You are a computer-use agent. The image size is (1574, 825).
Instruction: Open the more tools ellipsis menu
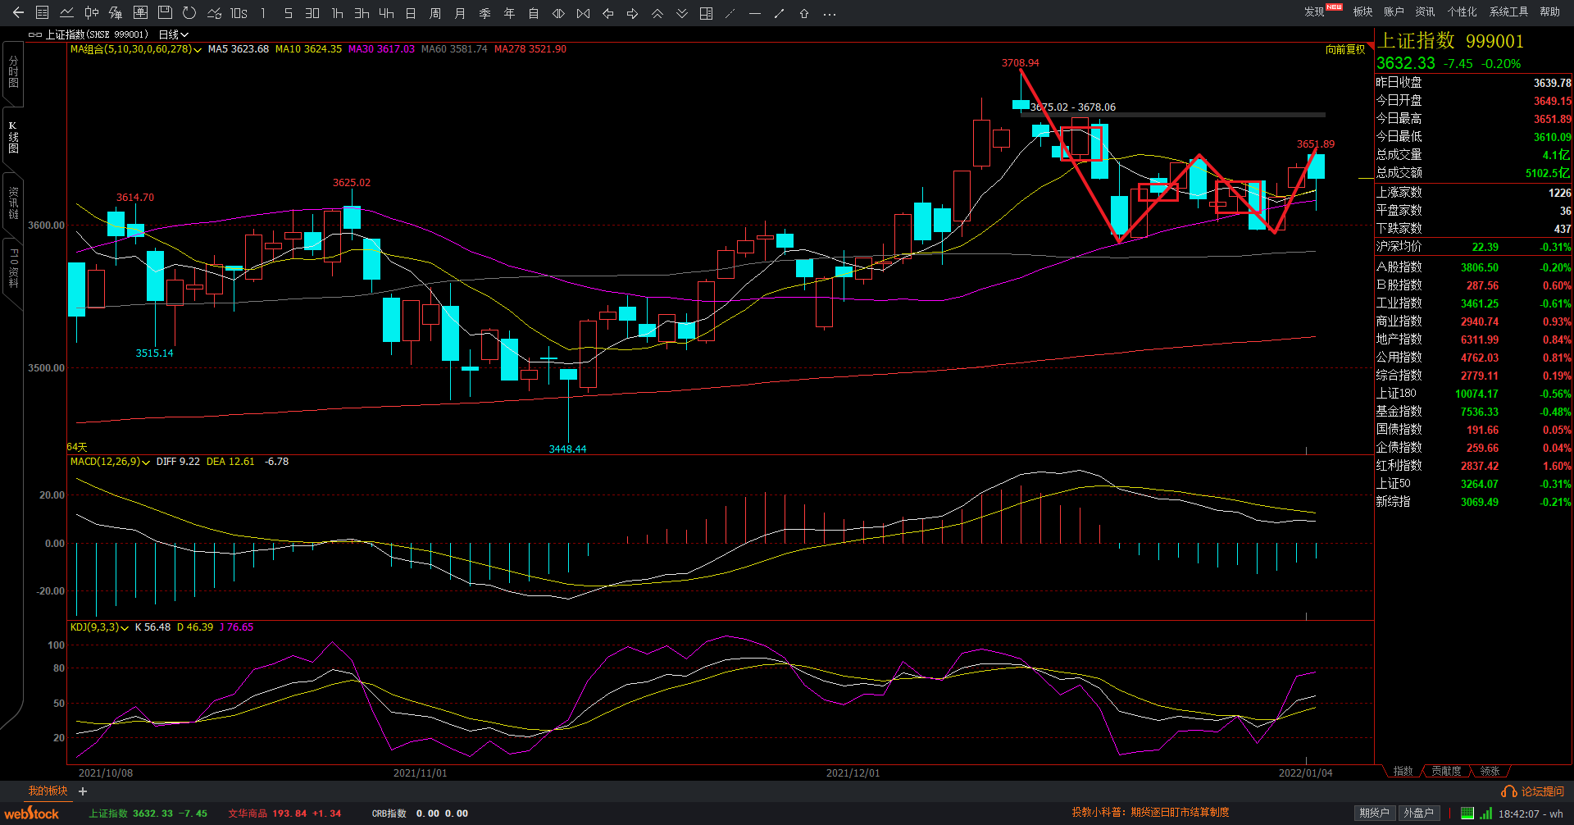pos(830,13)
